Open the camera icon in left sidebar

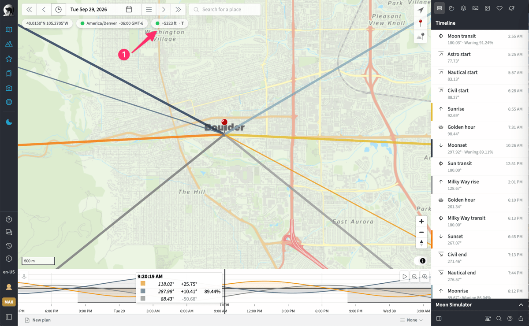pos(9,88)
